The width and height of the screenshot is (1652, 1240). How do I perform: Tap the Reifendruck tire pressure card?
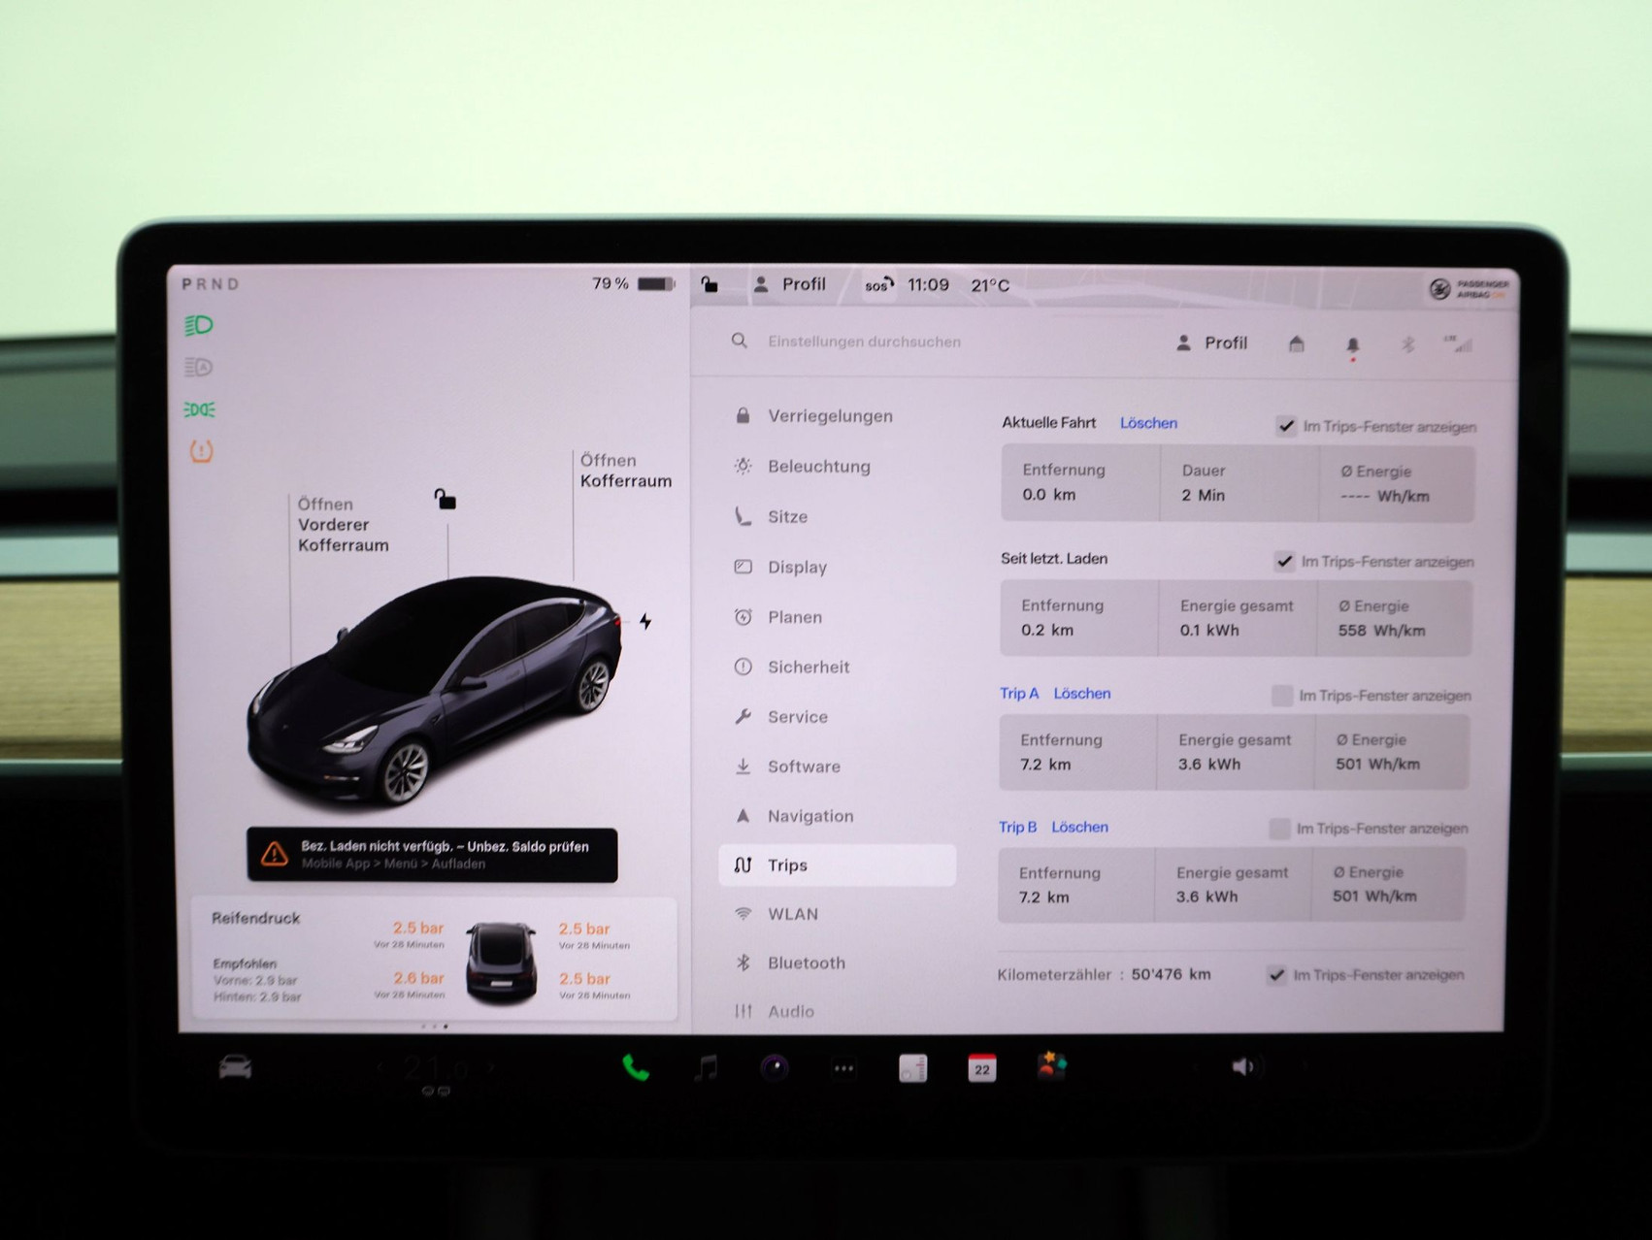click(x=434, y=959)
